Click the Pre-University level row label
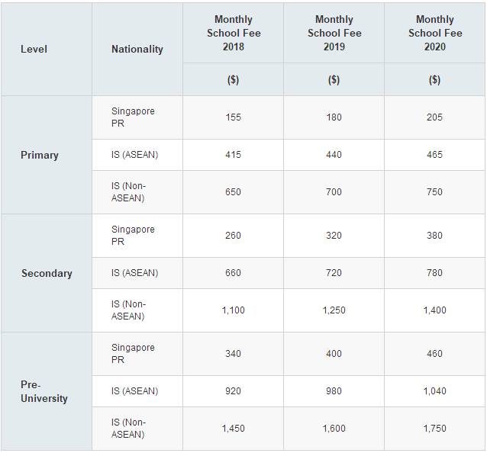 coord(44,391)
